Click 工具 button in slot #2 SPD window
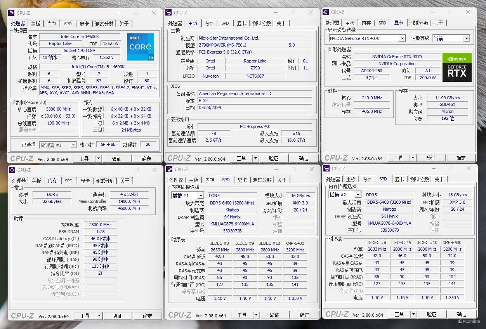 click(399, 314)
